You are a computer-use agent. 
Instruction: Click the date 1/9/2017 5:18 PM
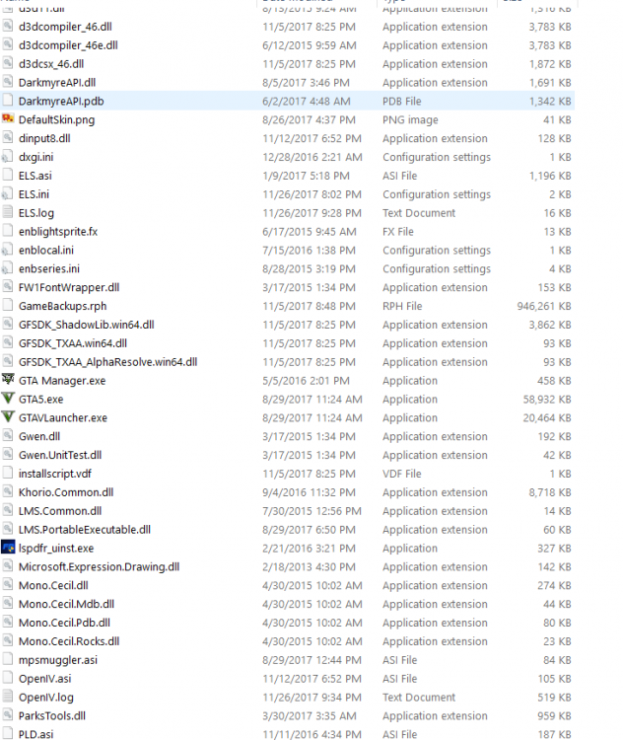point(306,176)
